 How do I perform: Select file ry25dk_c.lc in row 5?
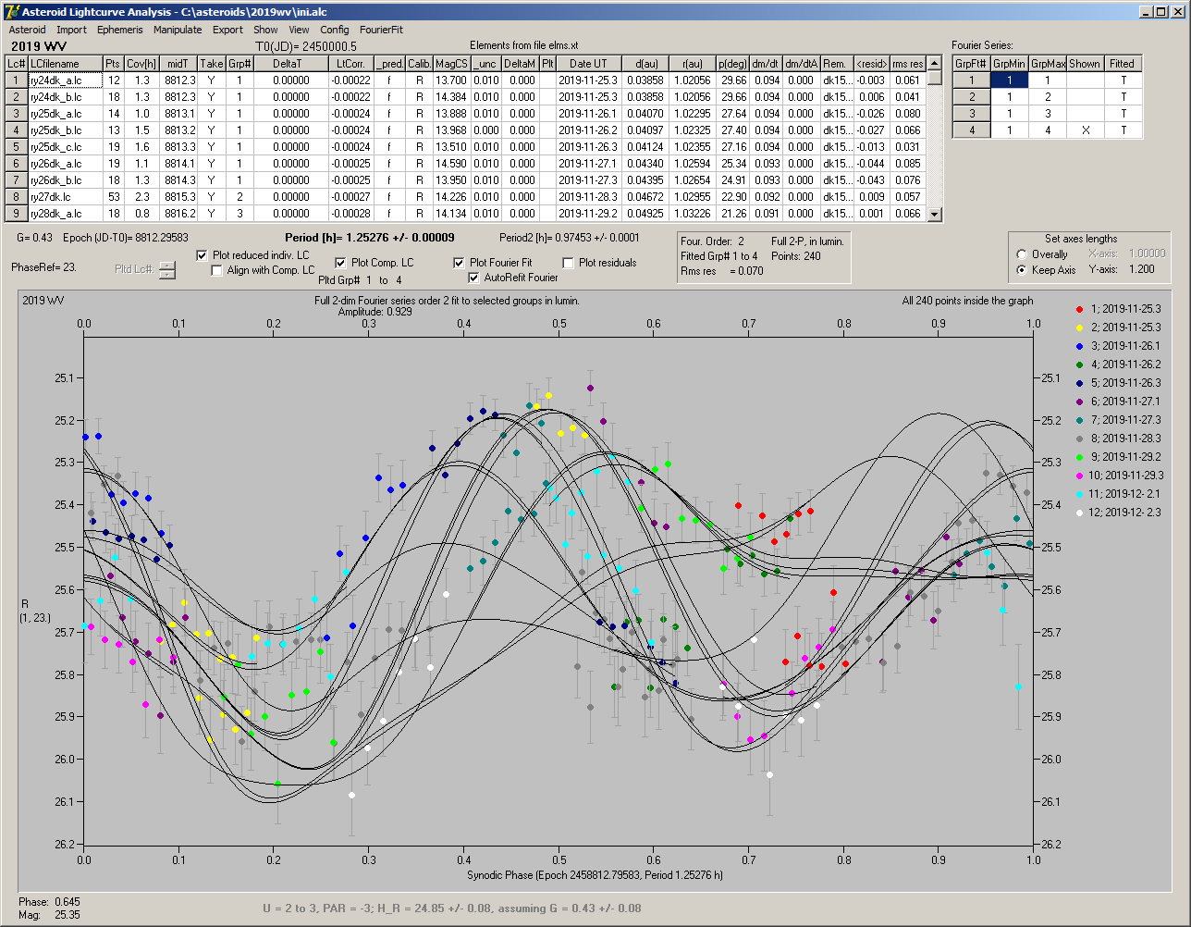click(65, 147)
